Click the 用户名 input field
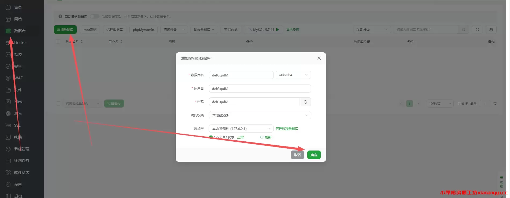 point(260,89)
